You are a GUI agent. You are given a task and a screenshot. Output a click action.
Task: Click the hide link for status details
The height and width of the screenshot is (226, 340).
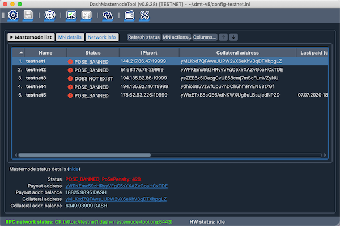(x=74, y=169)
